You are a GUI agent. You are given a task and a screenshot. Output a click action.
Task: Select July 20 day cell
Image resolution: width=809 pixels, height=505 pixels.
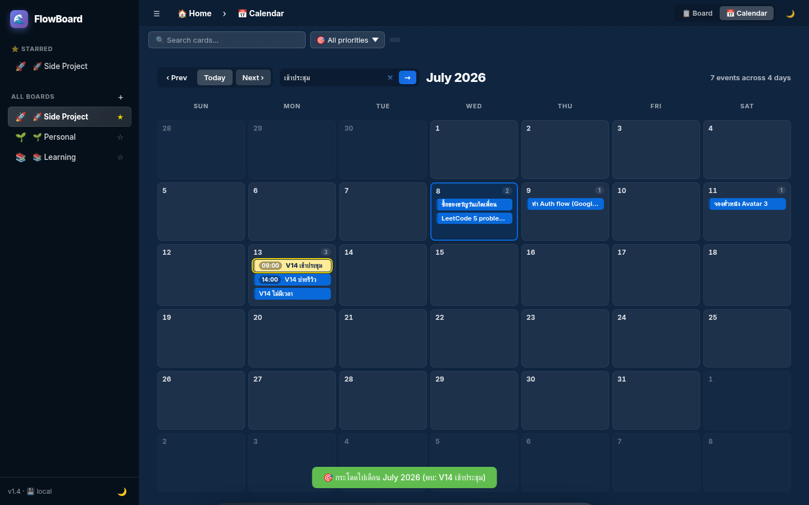292,338
